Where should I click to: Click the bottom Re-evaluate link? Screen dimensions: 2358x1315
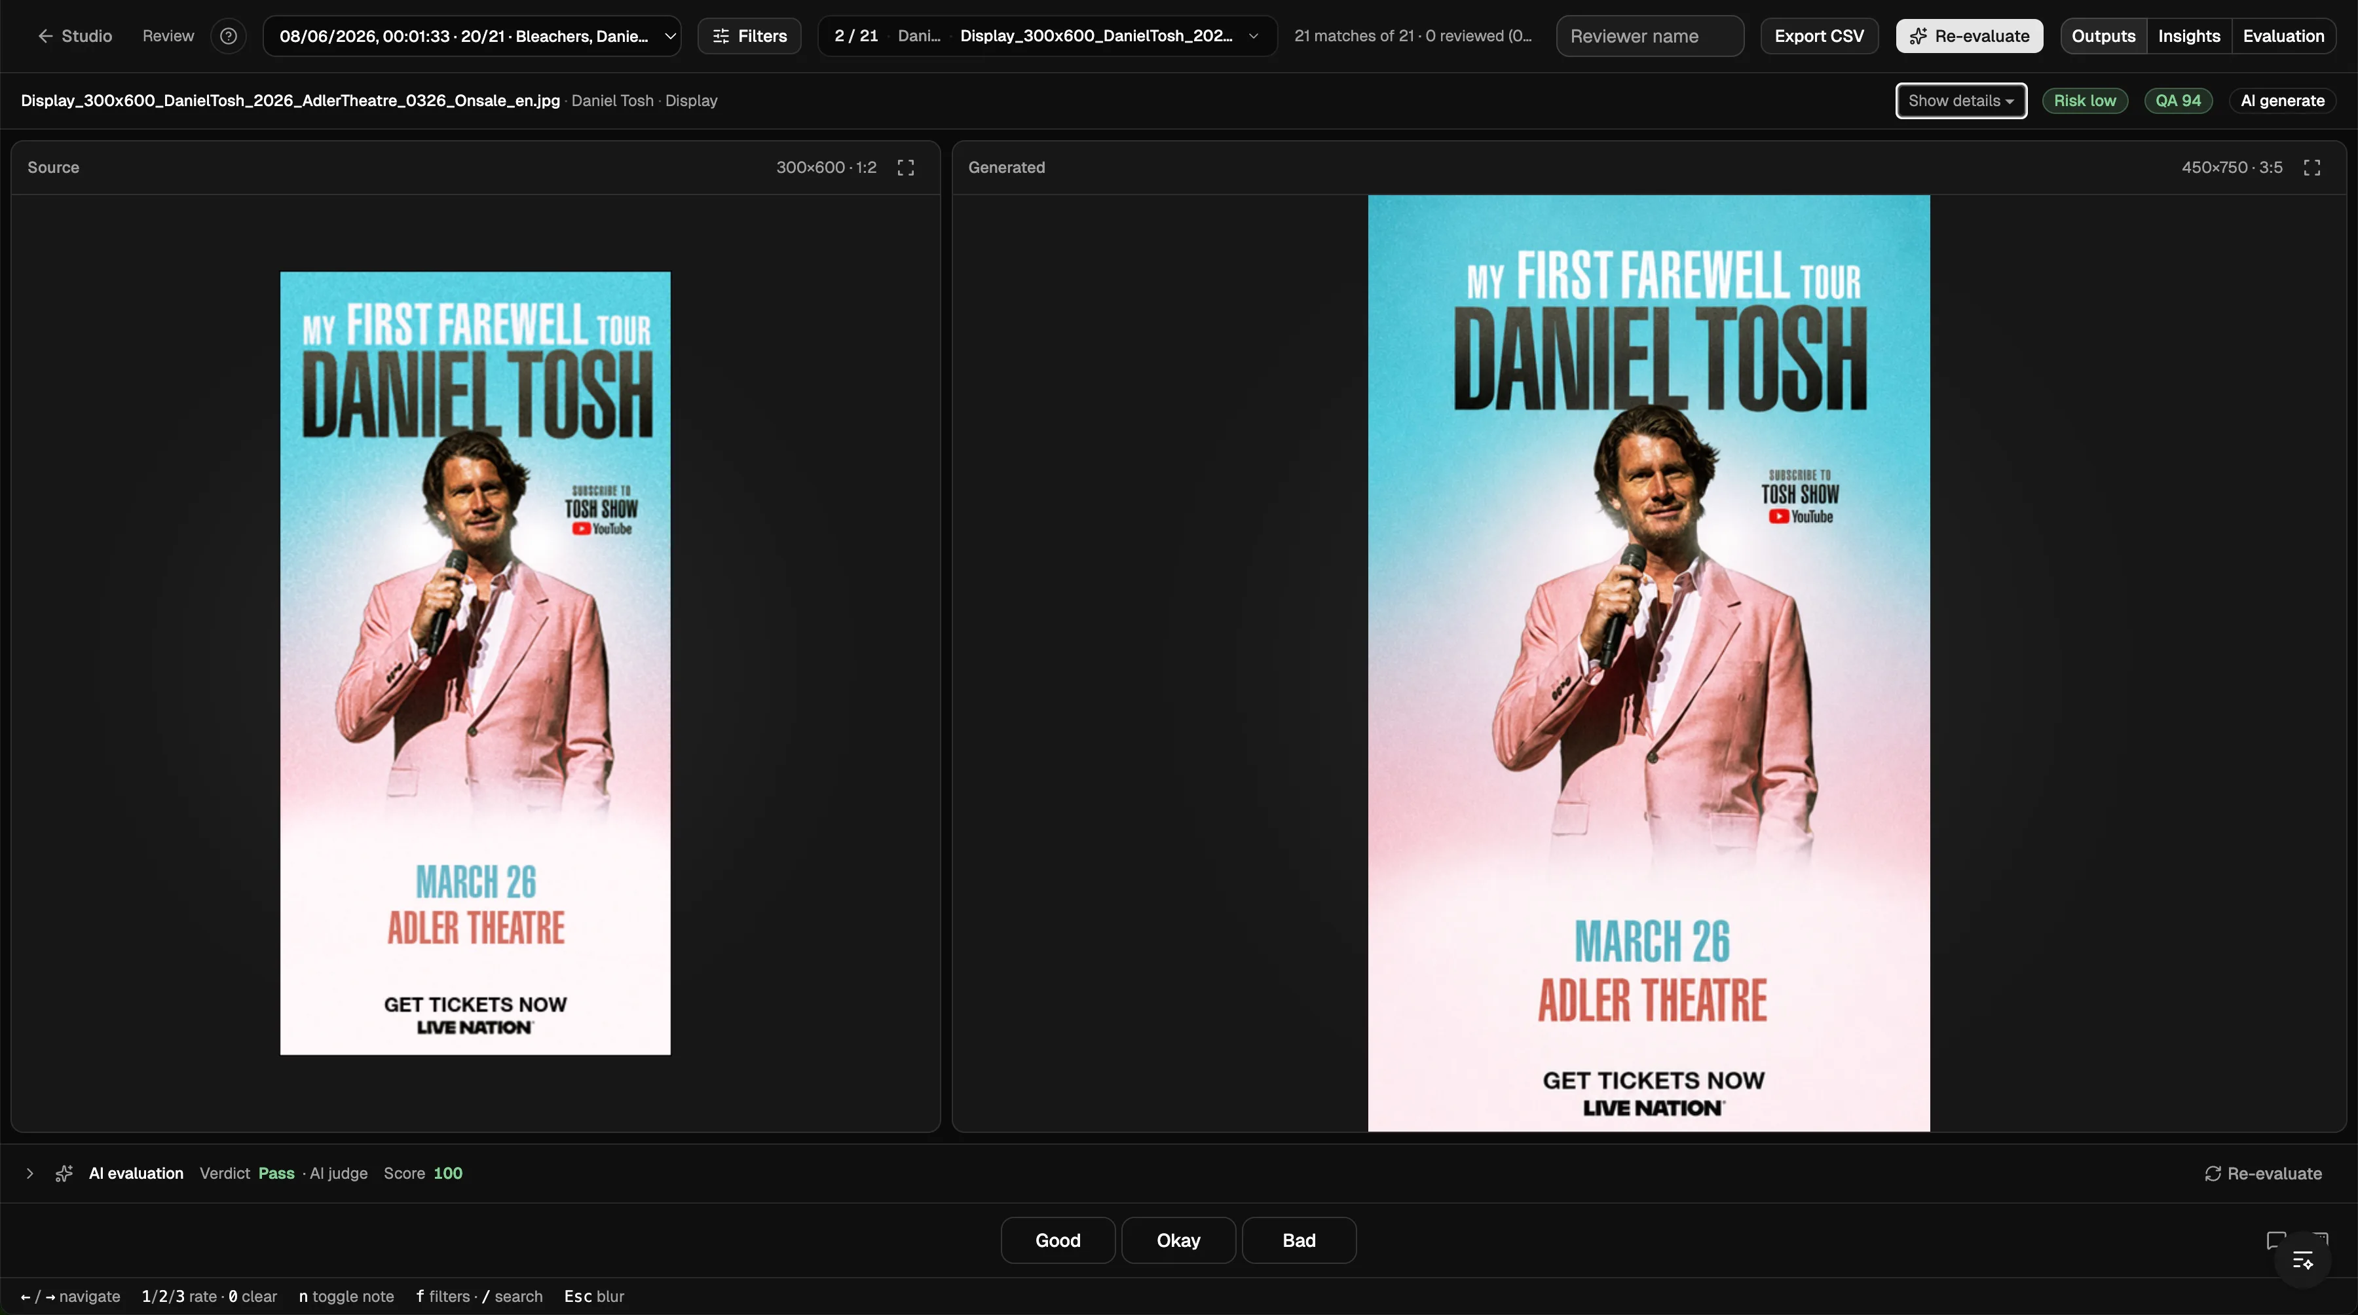(x=2264, y=1173)
